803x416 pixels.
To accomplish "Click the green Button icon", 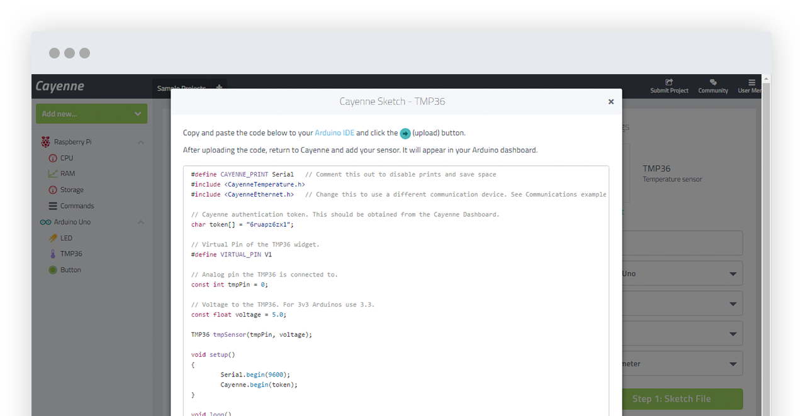I will point(53,270).
